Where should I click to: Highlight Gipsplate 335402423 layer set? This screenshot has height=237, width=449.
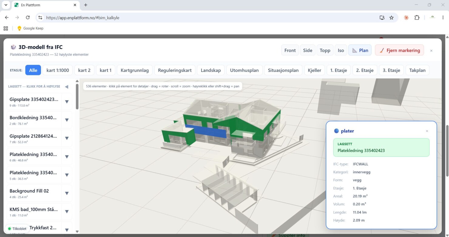[34, 102]
